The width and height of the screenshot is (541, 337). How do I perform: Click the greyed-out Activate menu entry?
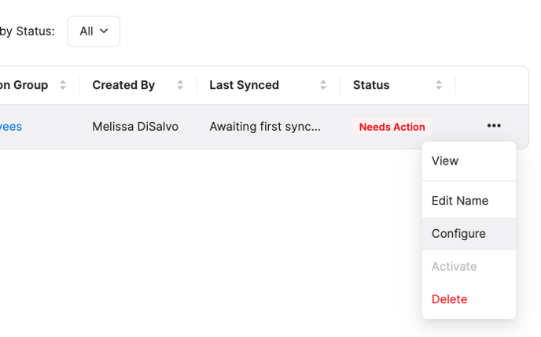click(455, 266)
